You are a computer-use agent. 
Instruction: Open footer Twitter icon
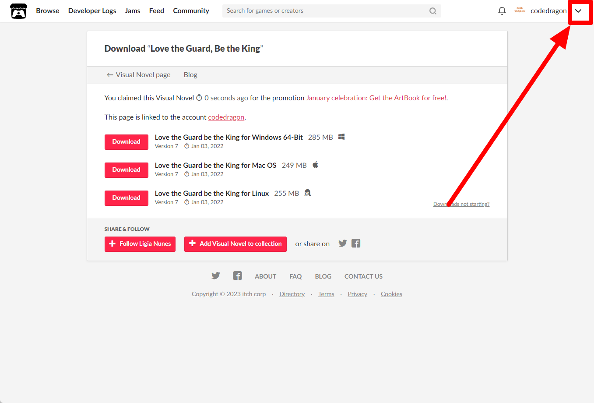tap(216, 276)
